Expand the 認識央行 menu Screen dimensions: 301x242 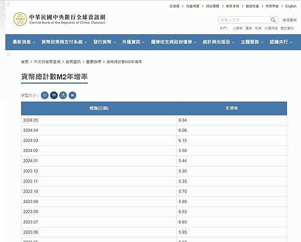[281, 42]
